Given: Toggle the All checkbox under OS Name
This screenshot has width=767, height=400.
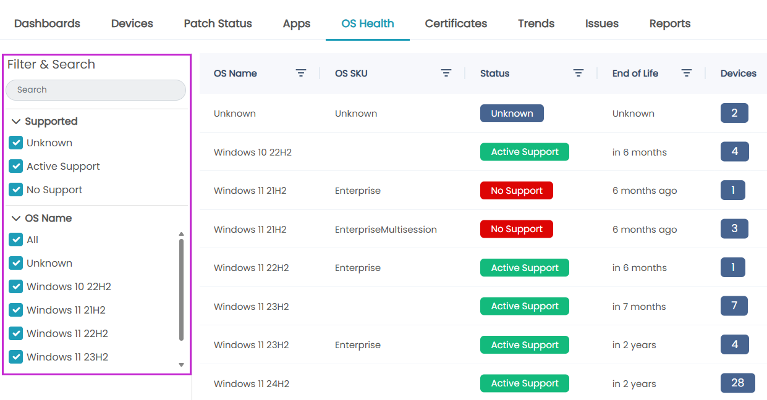Looking at the screenshot, I should [16, 240].
